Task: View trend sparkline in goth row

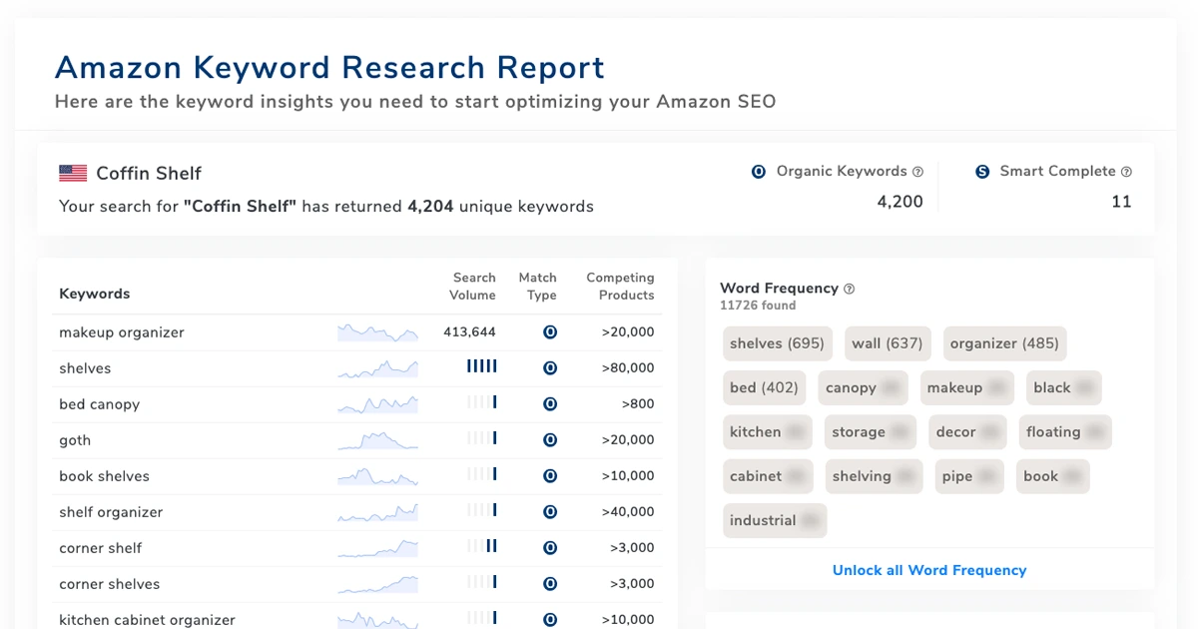Action: (377, 440)
